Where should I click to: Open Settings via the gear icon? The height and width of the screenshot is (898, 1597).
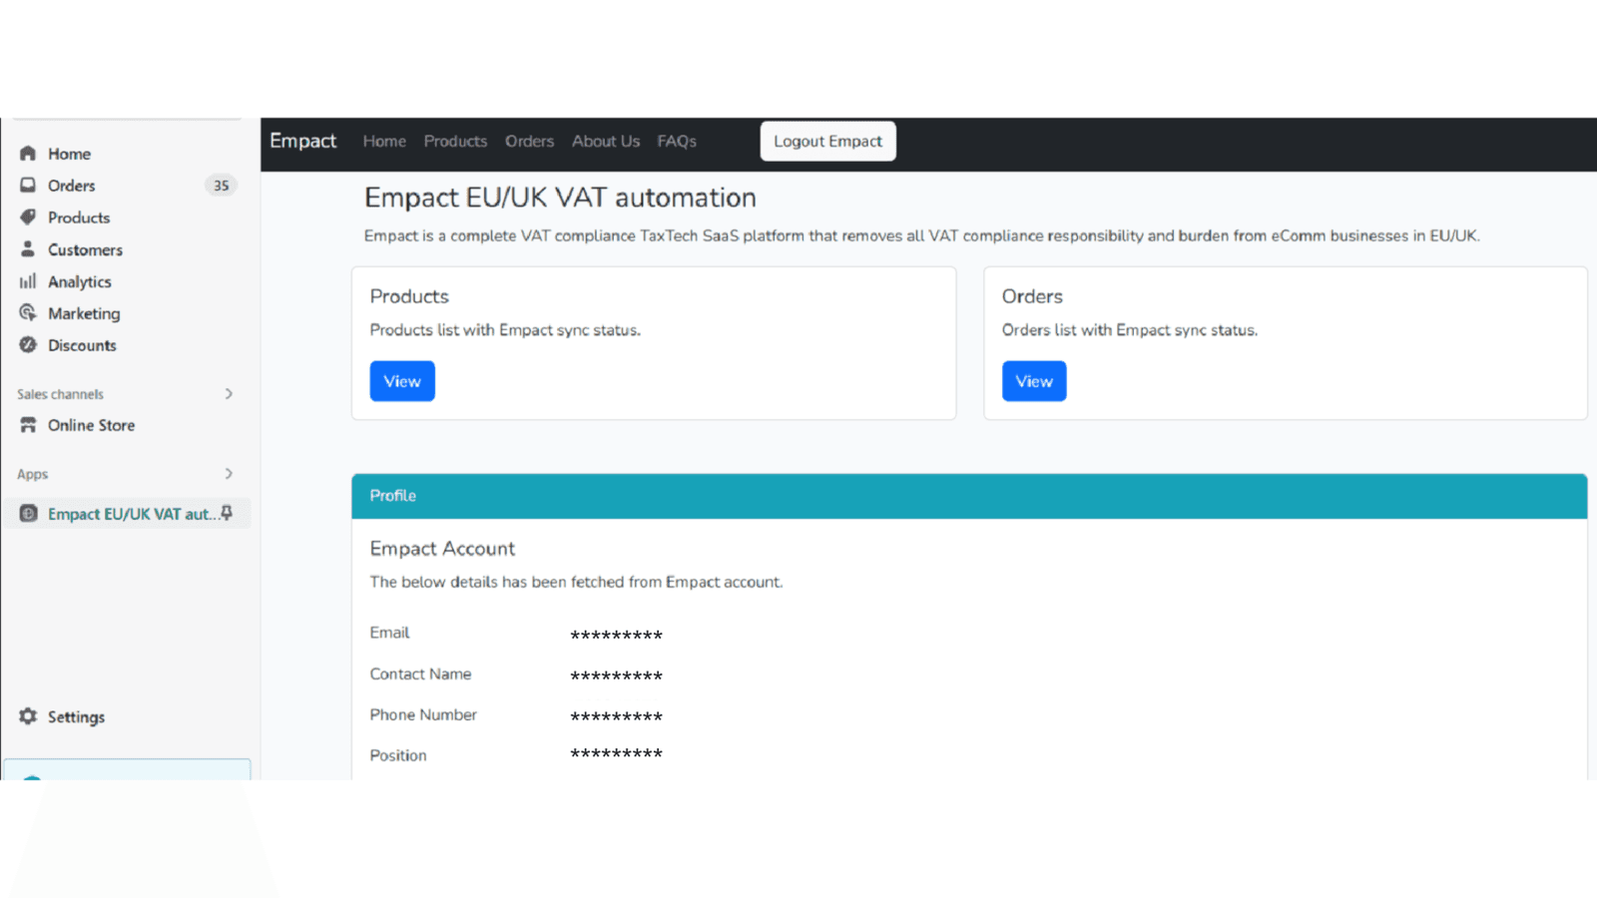tap(28, 716)
